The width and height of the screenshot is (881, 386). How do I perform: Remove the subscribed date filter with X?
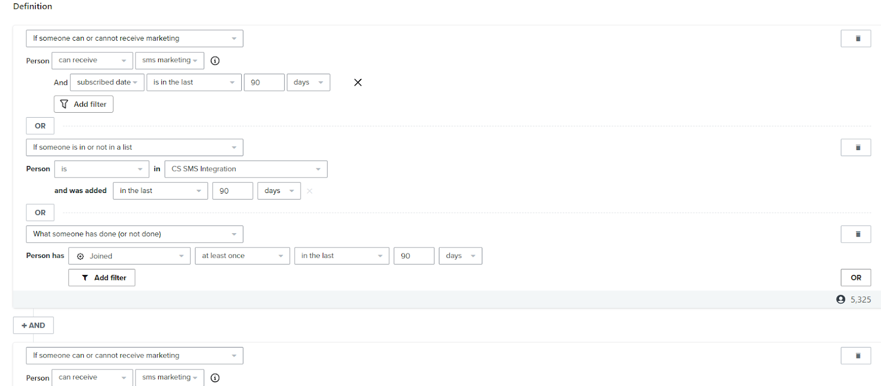358,82
